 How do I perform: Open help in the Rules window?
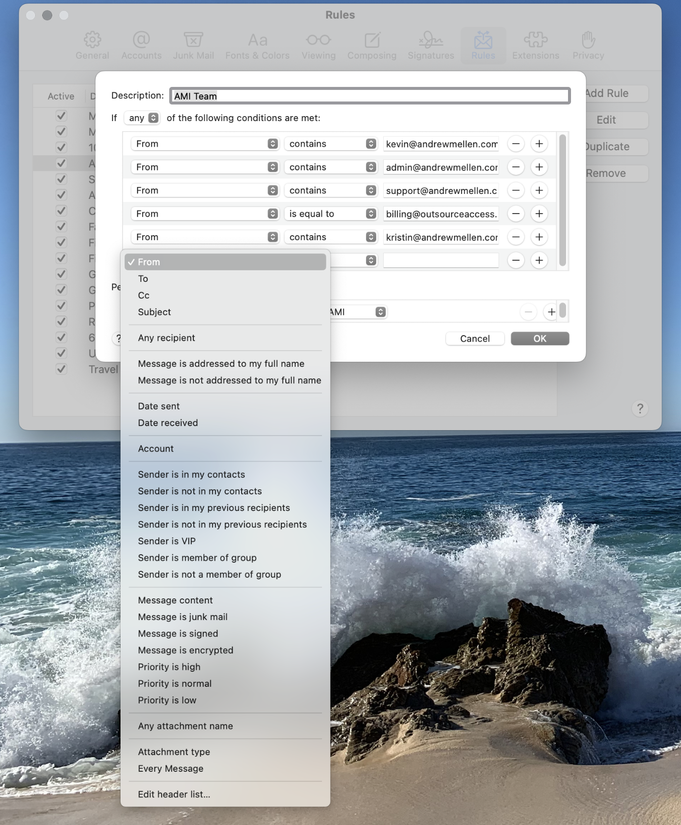(640, 408)
